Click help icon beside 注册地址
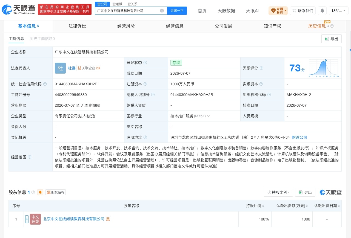Viewport: 351px width, 238px height. (x=145, y=137)
